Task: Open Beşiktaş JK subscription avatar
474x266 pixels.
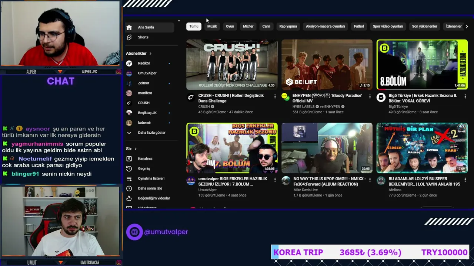Action: 129,113
